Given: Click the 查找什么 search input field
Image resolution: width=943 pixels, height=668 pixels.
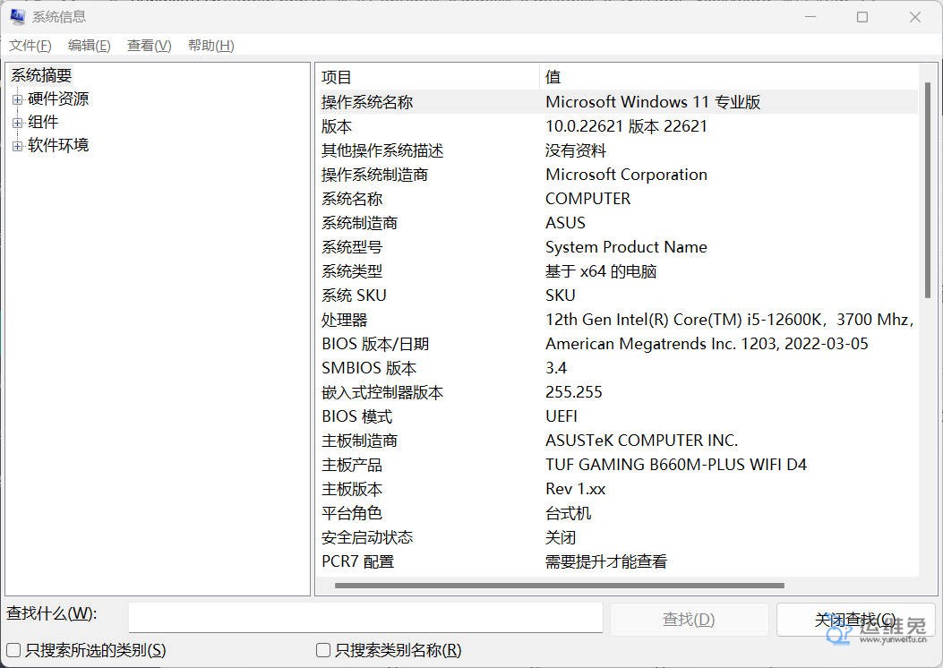Looking at the screenshot, I should click(x=364, y=618).
